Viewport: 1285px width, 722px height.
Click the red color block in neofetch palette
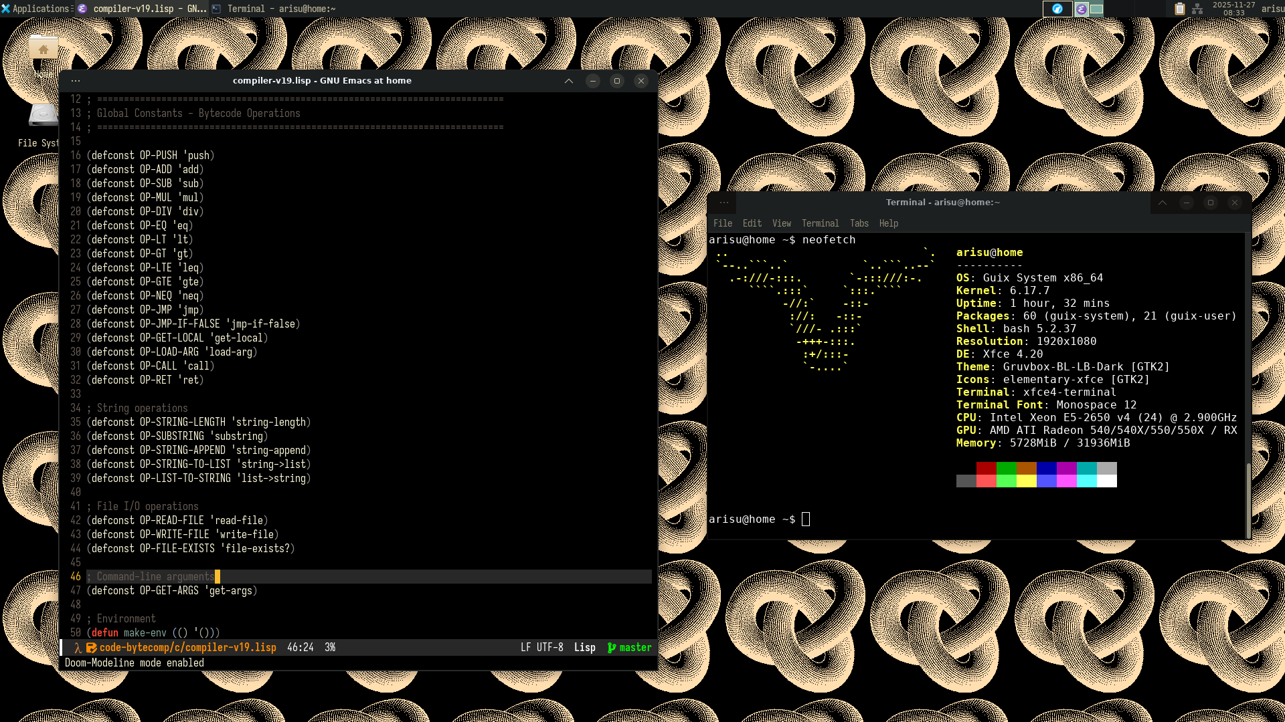pos(986,468)
